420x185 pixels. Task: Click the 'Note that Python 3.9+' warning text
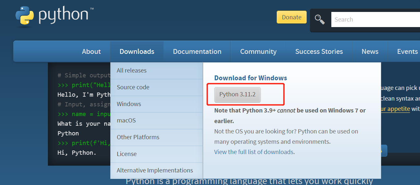point(290,115)
